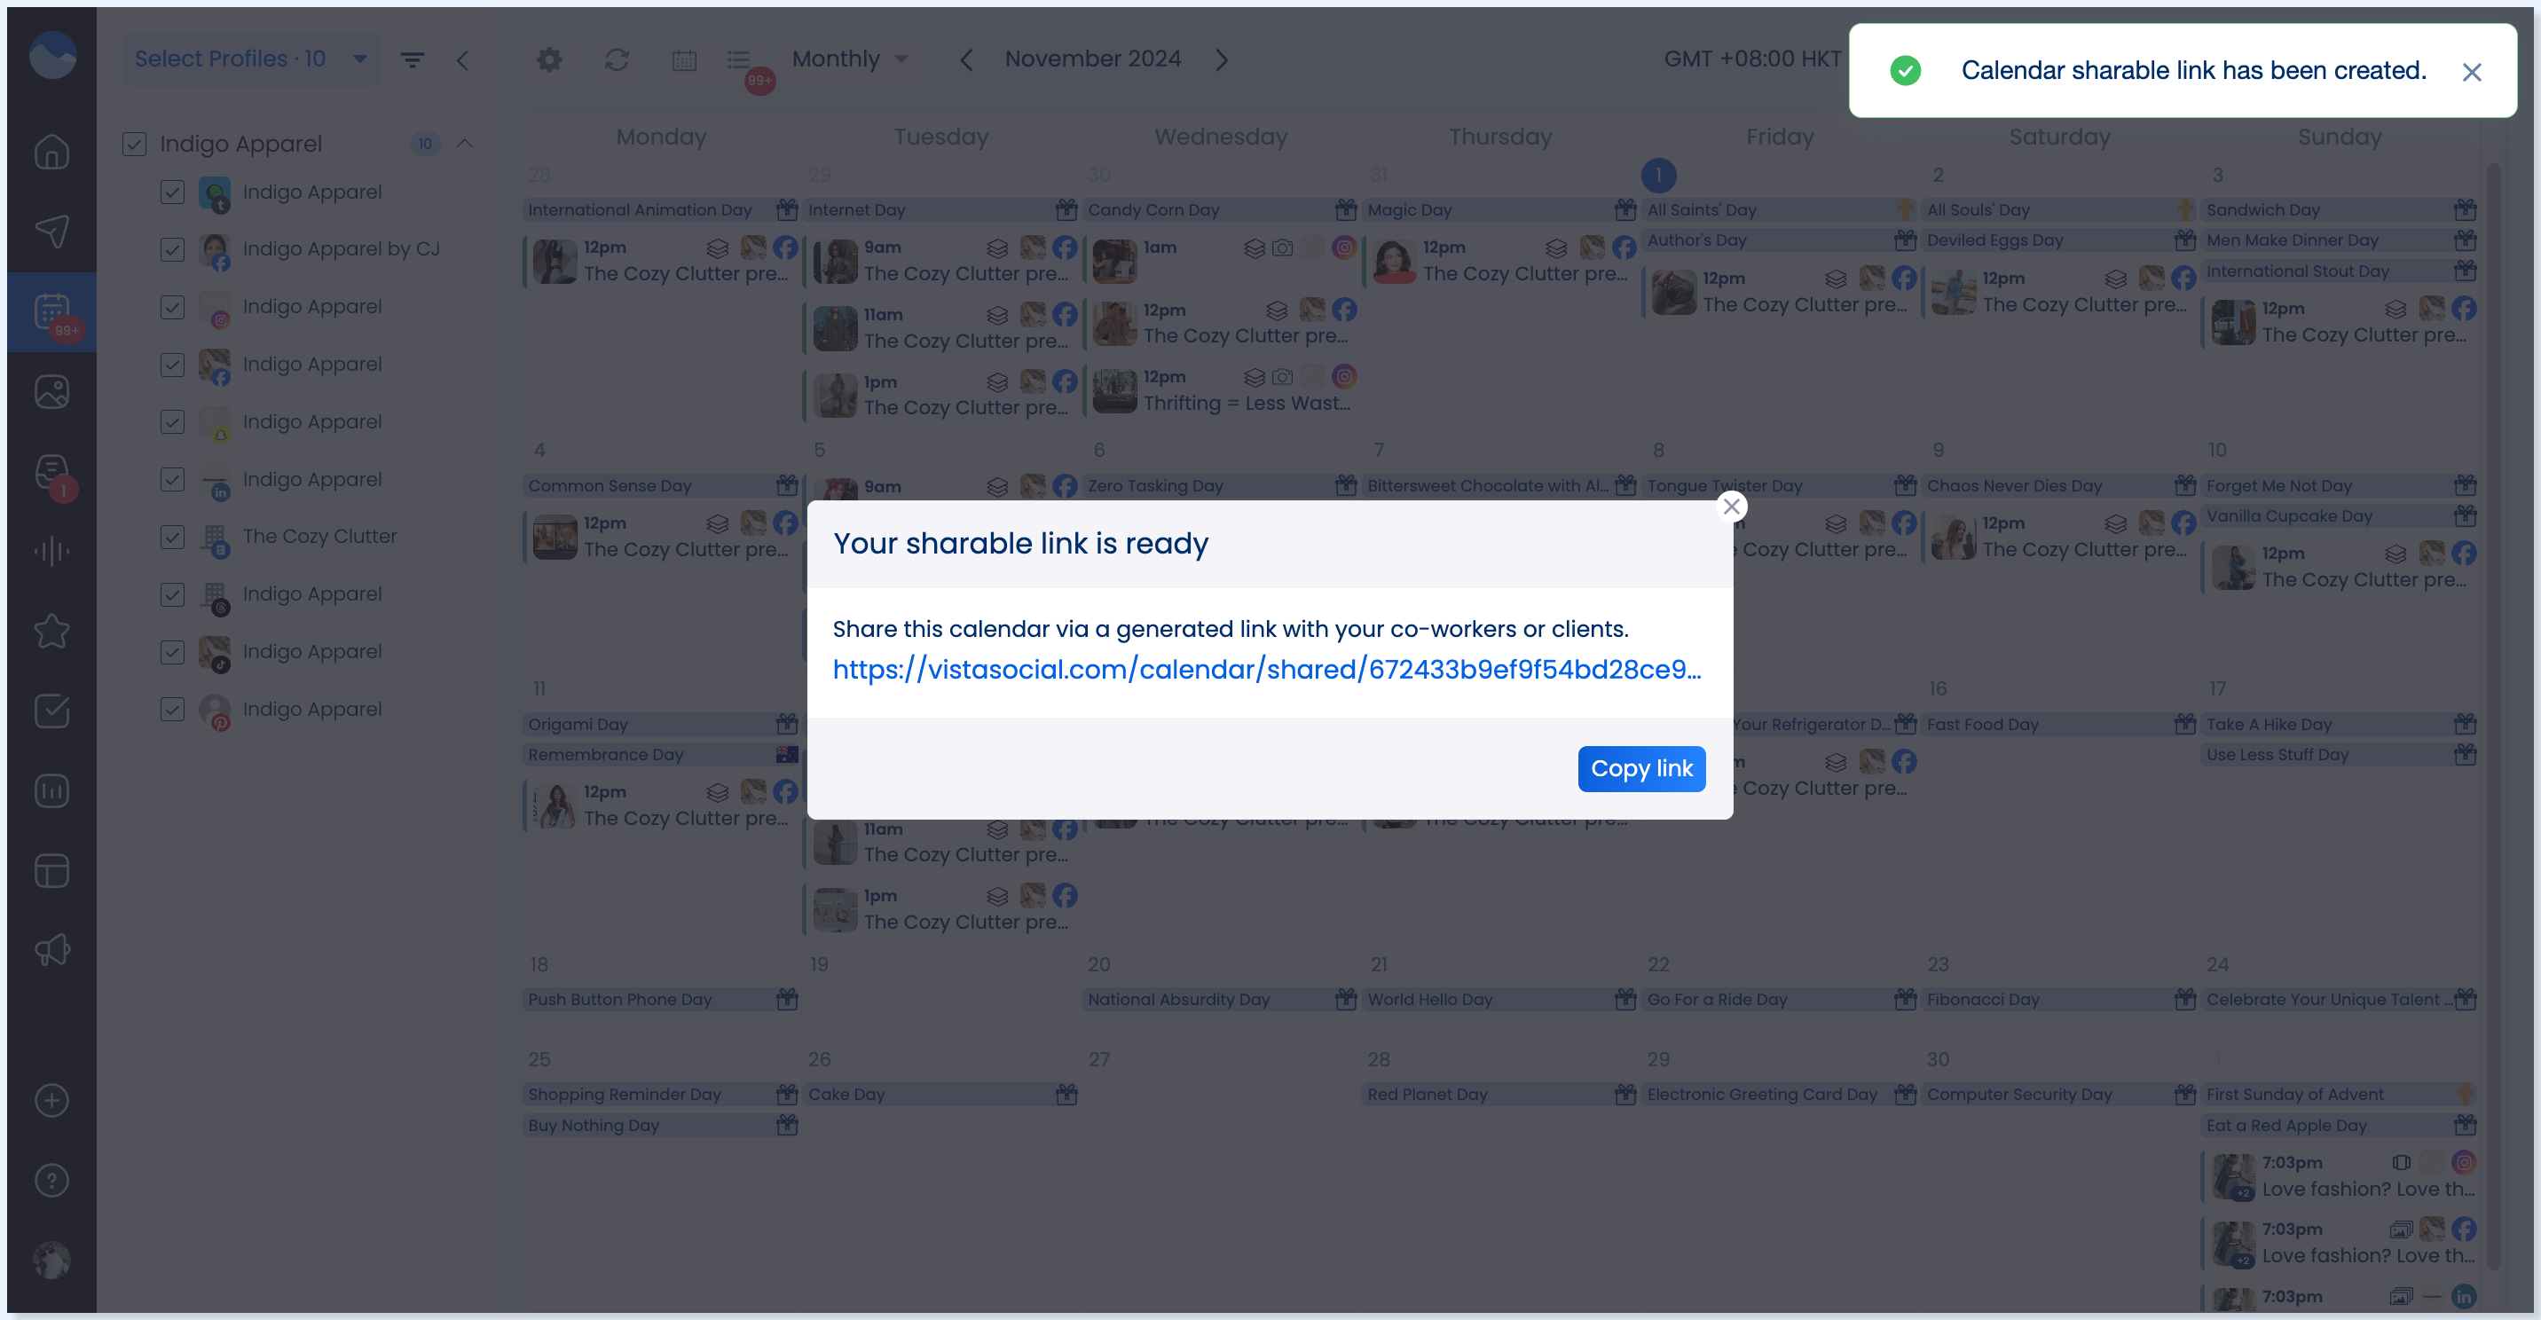
Task: Open Computer Security Day event
Action: click(x=2062, y=1094)
